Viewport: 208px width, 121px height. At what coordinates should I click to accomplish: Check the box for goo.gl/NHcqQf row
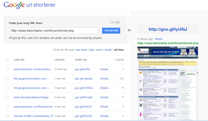click(7, 97)
